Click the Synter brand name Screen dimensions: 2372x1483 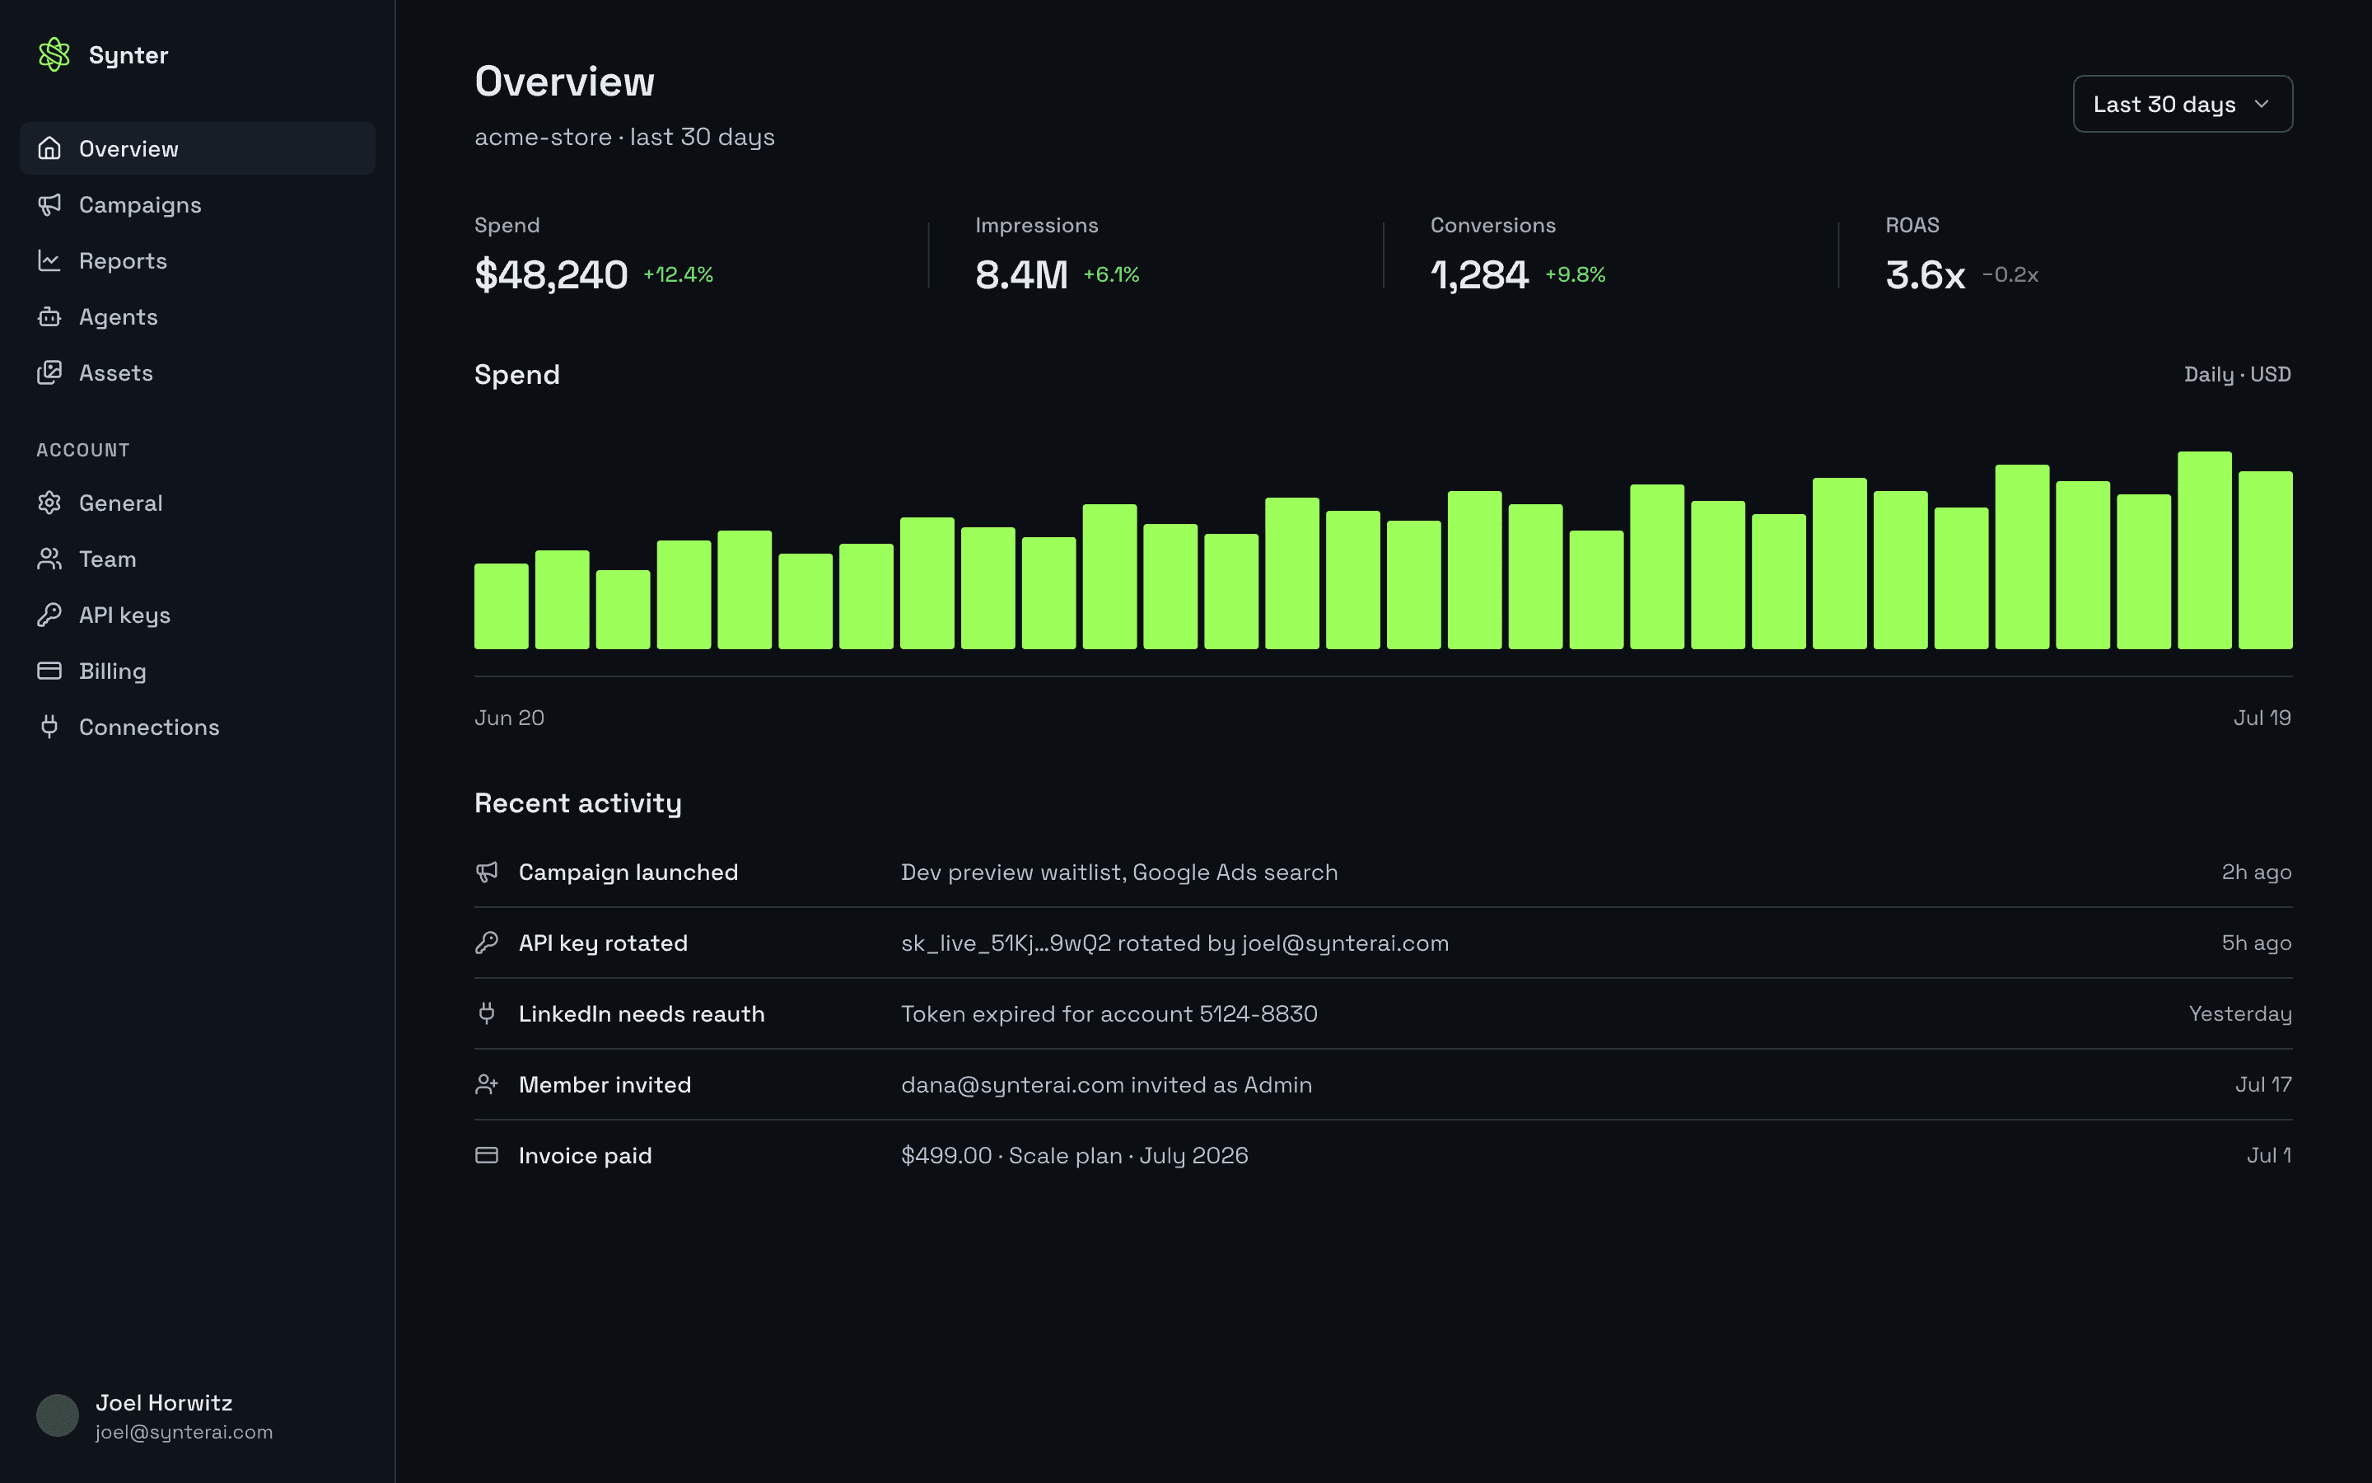click(128, 55)
